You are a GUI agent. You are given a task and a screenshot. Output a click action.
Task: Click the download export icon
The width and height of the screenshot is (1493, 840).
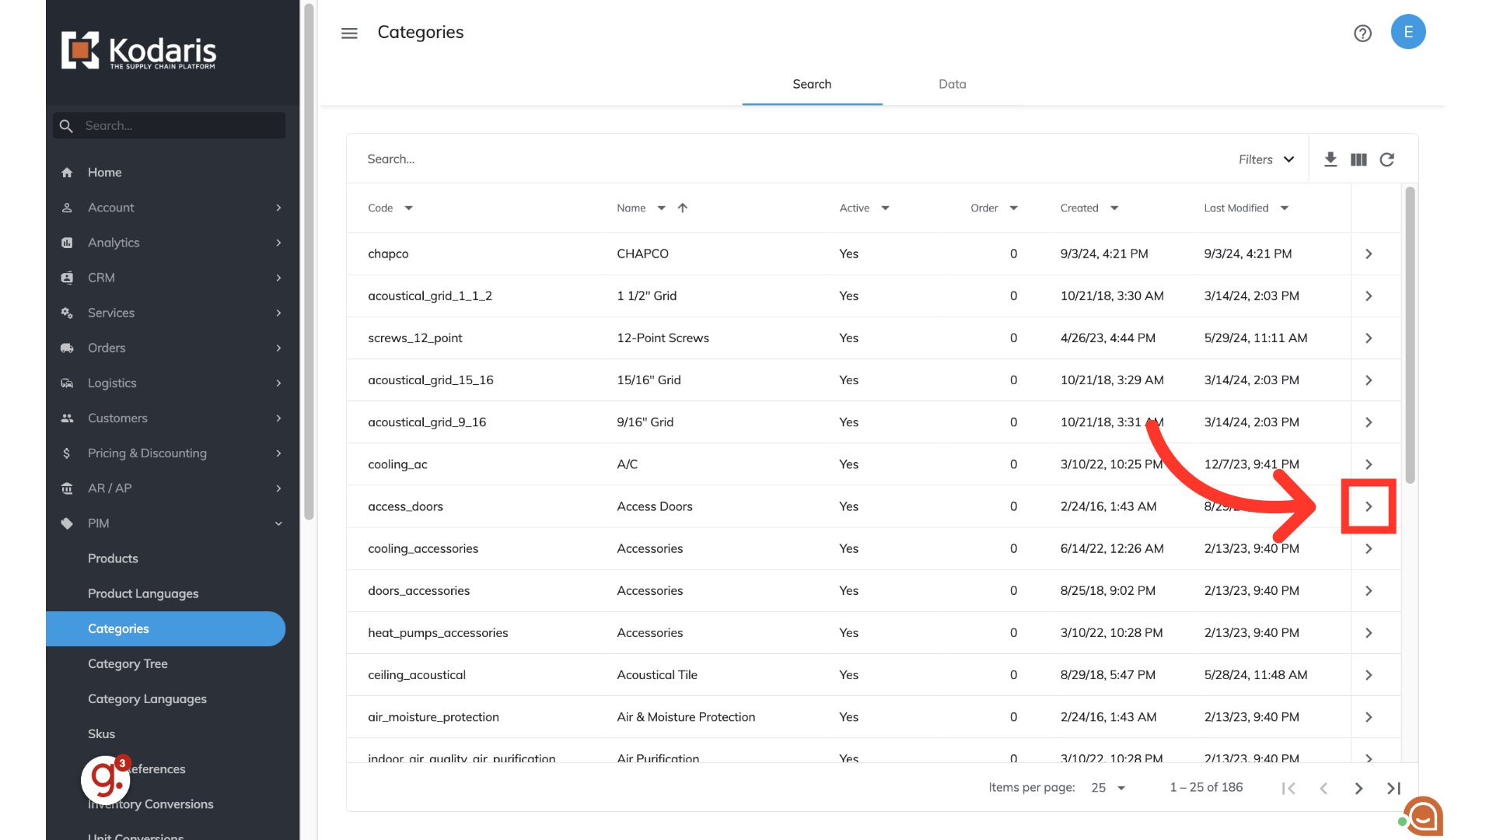(1330, 159)
